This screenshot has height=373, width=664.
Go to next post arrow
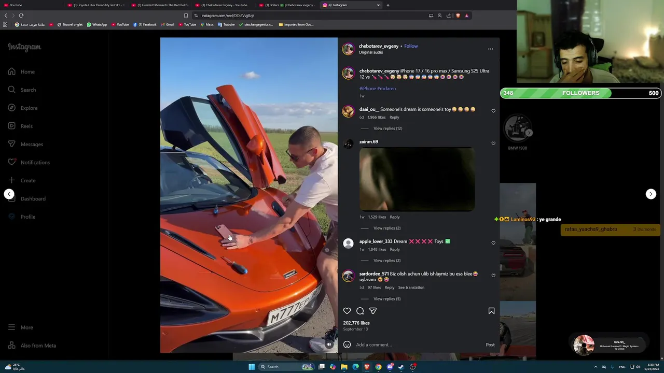tap(651, 194)
